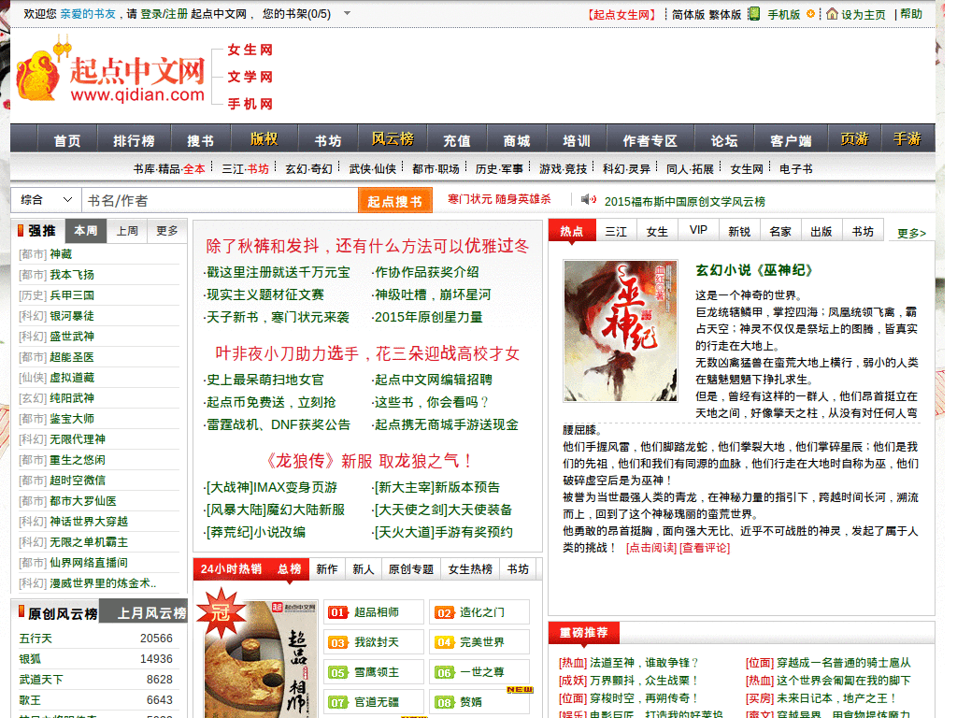Switch to the VIP recommendations tab

(698, 230)
